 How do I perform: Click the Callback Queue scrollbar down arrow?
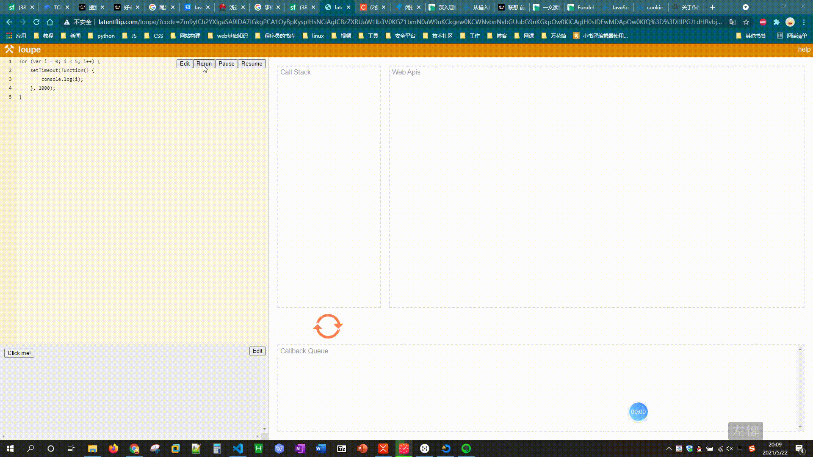(800, 427)
